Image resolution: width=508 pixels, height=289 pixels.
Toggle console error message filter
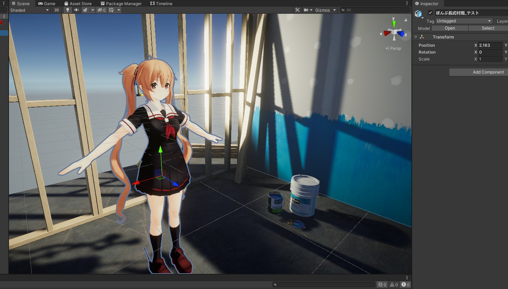tap(405, 284)
